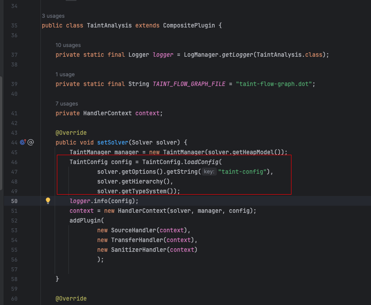Click the class name TaintAnalysis on line 35
Image resolution: width=371 pixels, height=305 pixels.
coord(109,26)
